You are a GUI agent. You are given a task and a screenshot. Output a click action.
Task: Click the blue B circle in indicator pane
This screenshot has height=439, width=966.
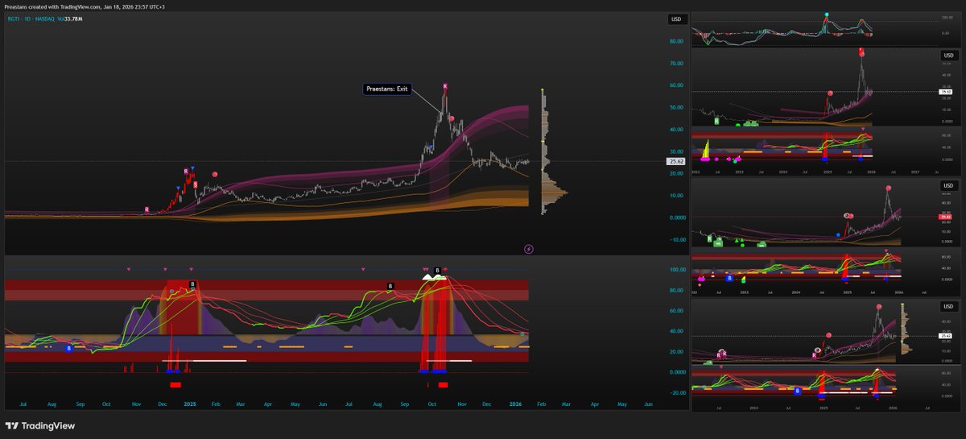pyautogui.click(x=68, y=348)
